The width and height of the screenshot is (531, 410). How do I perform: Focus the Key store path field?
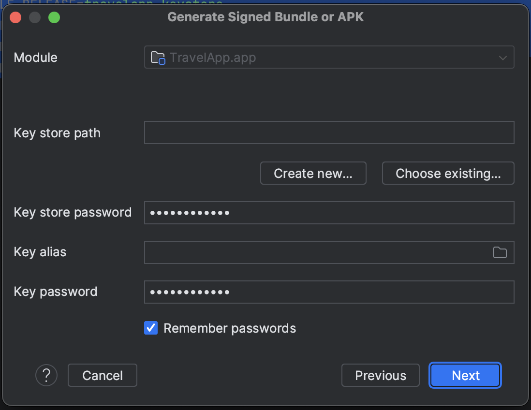tap(329, 132)
